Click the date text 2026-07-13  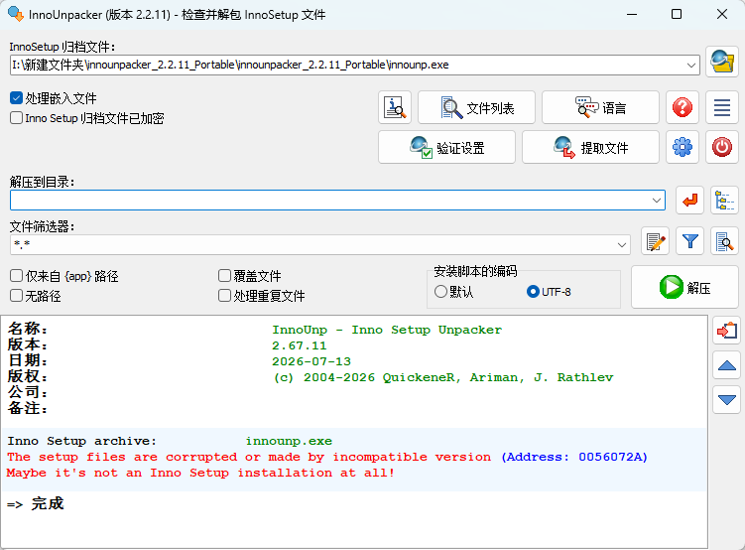point(311,361)
